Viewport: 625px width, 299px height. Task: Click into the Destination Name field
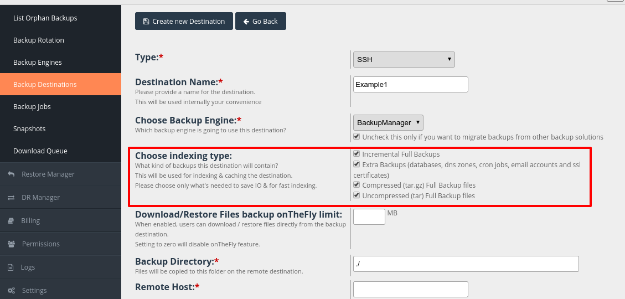point(411,85)
